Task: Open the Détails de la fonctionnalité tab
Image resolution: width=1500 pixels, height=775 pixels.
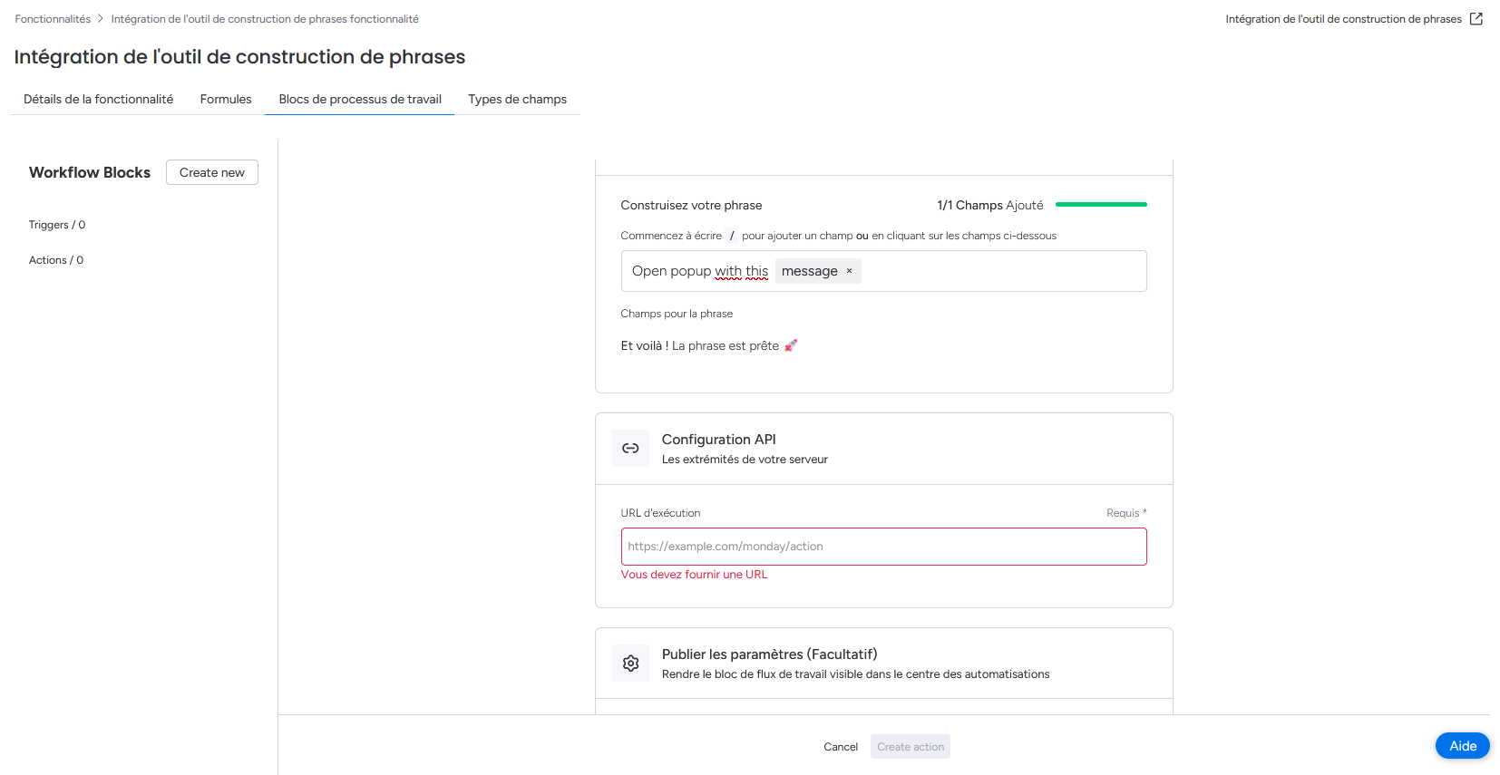Action: tap(98, 99)
